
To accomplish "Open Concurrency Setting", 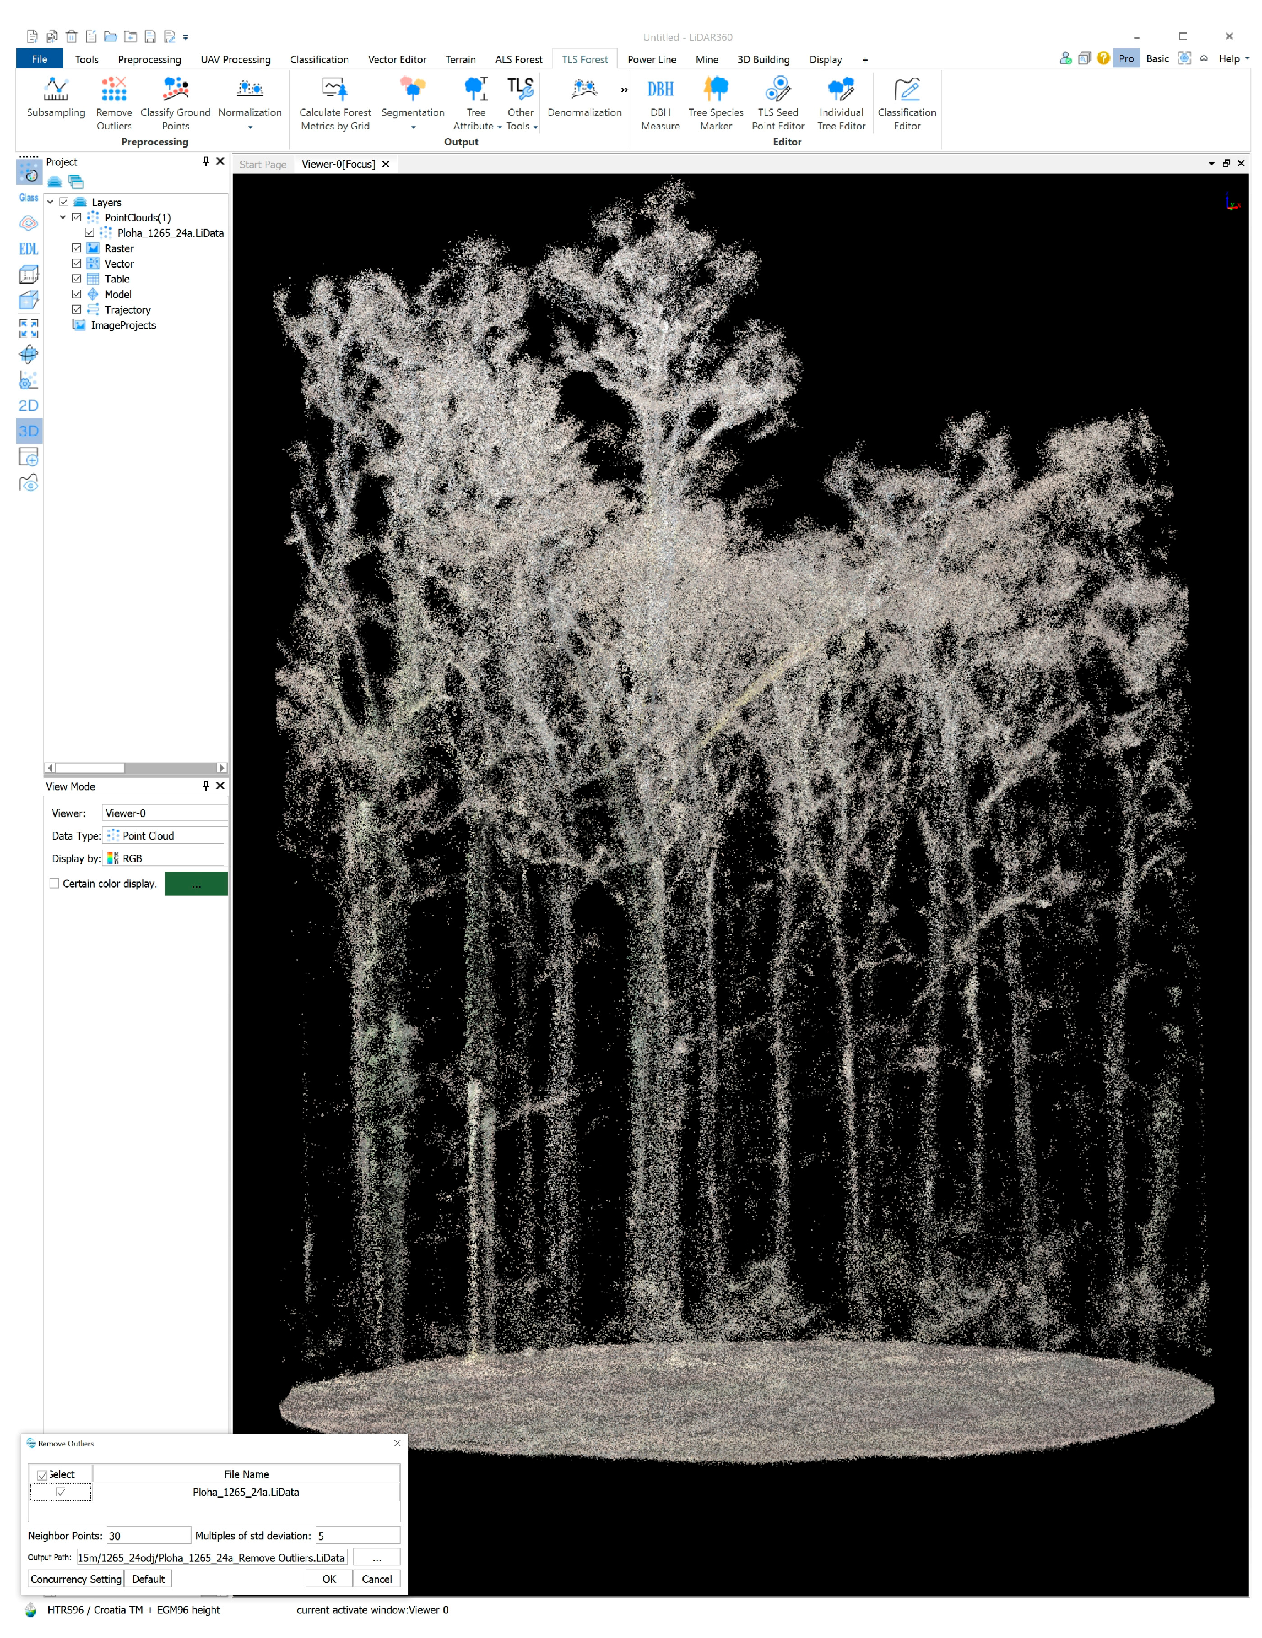I will click(x=76, y=1579).
